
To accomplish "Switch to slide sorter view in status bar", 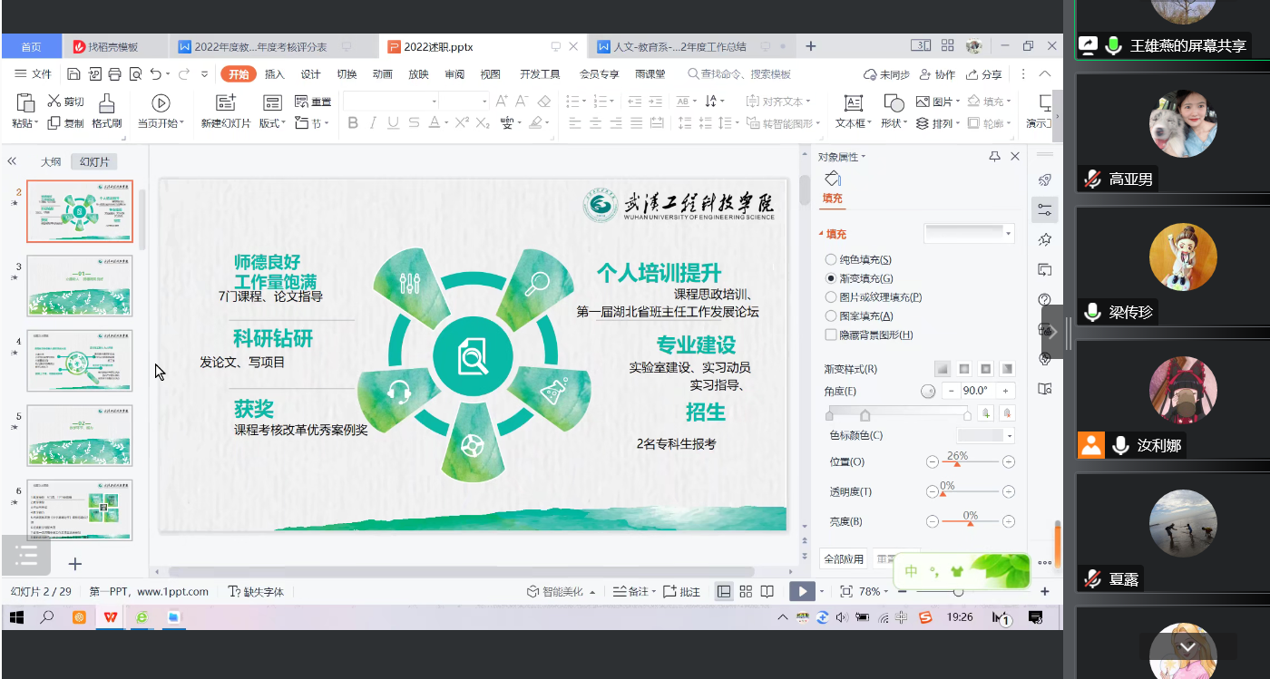I will click(x=746, y=591).
